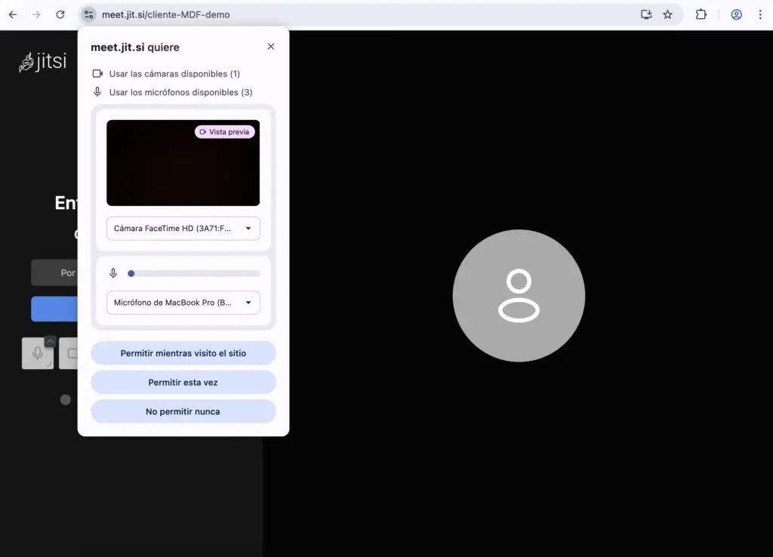This screenshot has width=773, height=557.
Task: Click the Vista previa badge
Action: 225,132
